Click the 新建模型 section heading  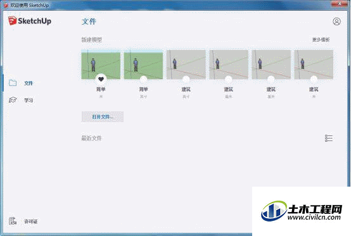pyautogui.click(x=92, y=40)
